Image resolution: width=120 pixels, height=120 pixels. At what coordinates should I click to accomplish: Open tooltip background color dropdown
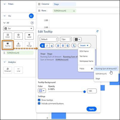pos(42,91)
